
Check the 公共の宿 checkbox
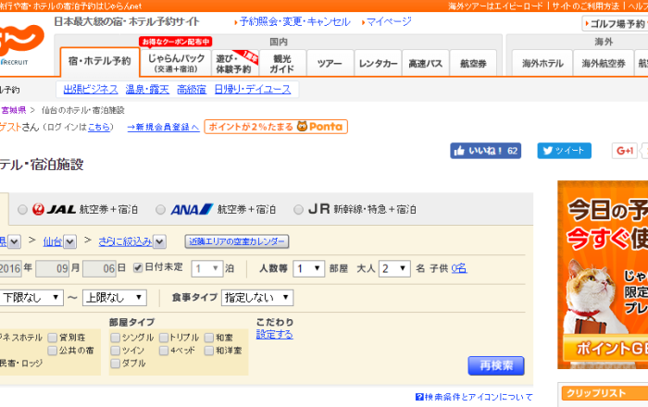click(x=52, y=351)
